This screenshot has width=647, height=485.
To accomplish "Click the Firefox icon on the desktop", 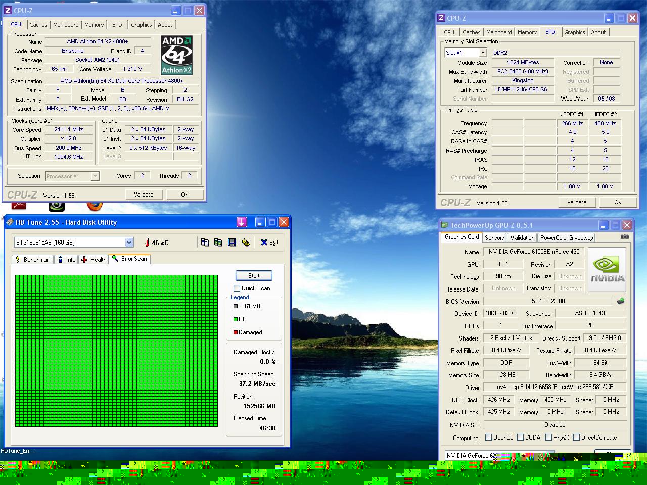I will pos(95,205).
